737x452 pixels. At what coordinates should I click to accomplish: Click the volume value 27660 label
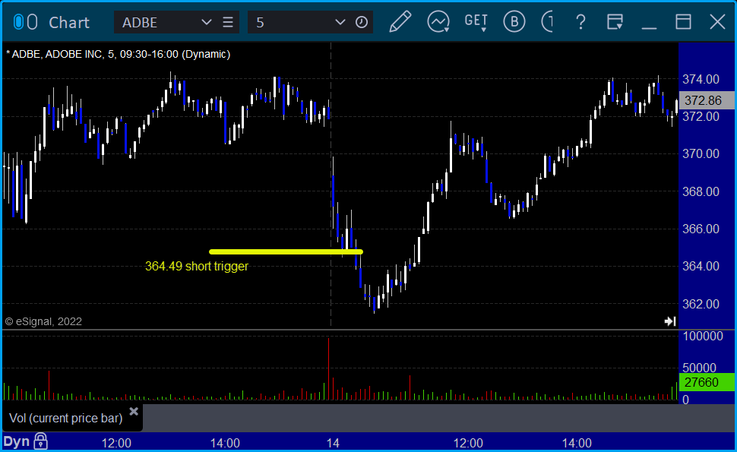pos(707,382)
